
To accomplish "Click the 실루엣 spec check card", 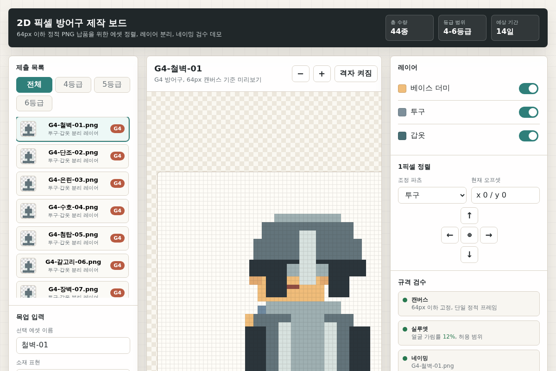I will pyautogui.click(x=469, y=333).
